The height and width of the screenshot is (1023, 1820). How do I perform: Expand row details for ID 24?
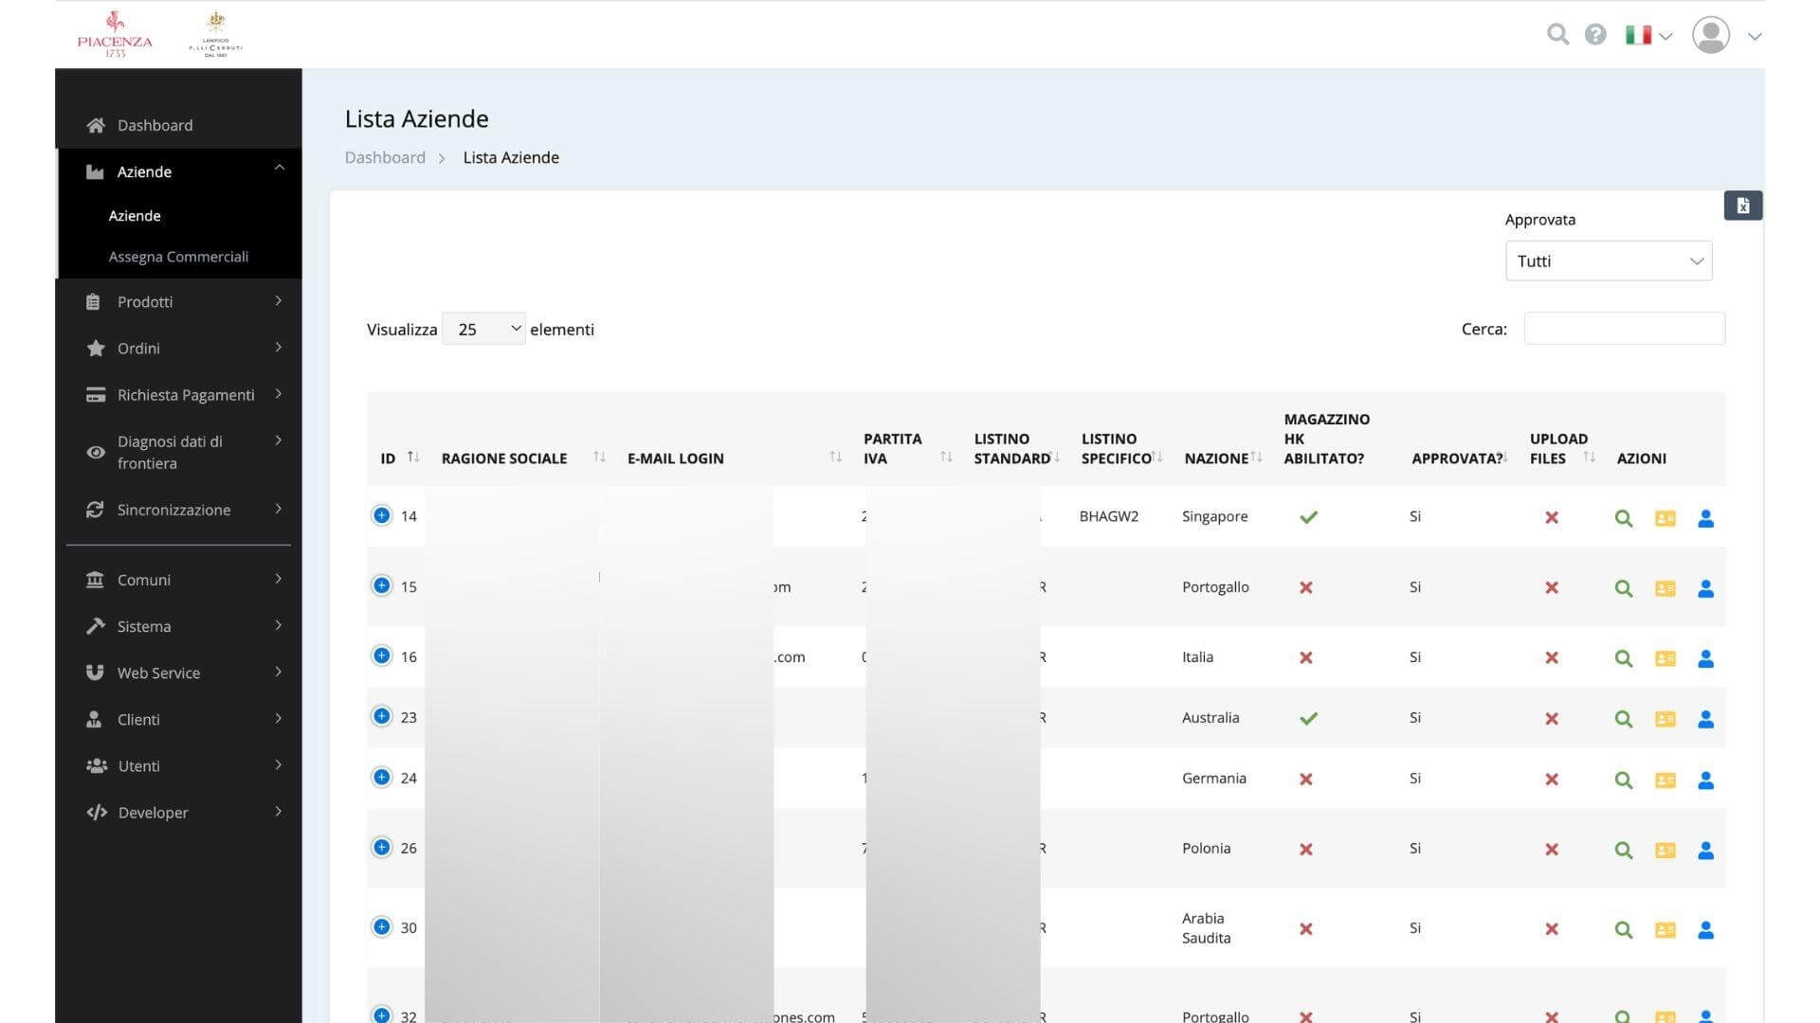click(381, 777)
